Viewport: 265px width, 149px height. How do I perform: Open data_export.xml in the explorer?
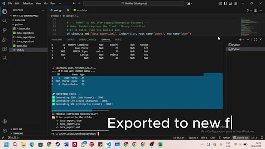pos(25,41)
